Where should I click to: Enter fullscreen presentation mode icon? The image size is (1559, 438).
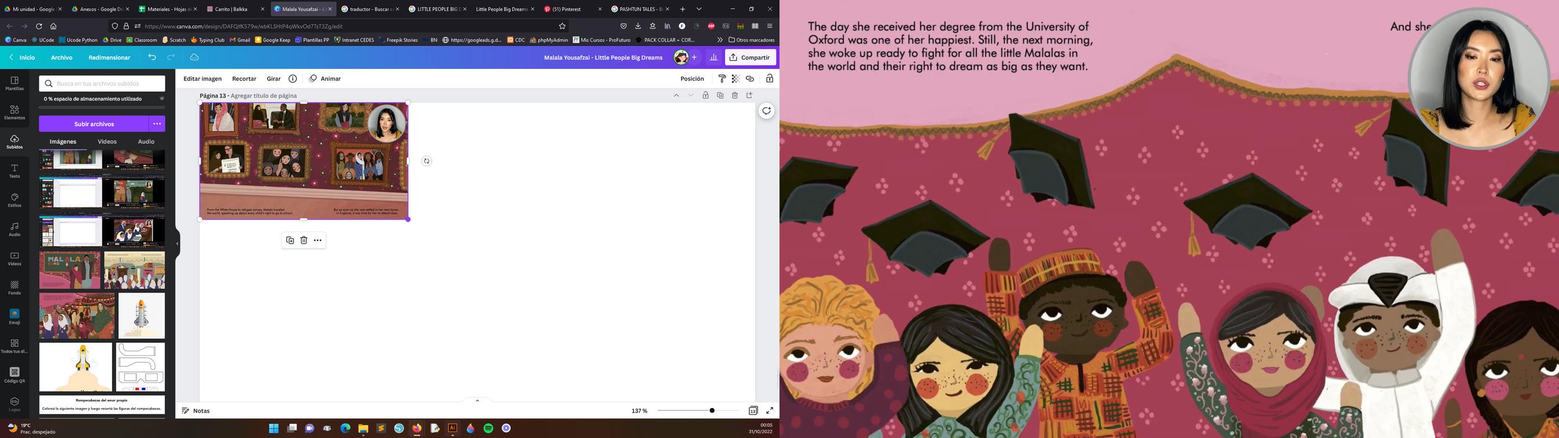click(x=770, y=411)
